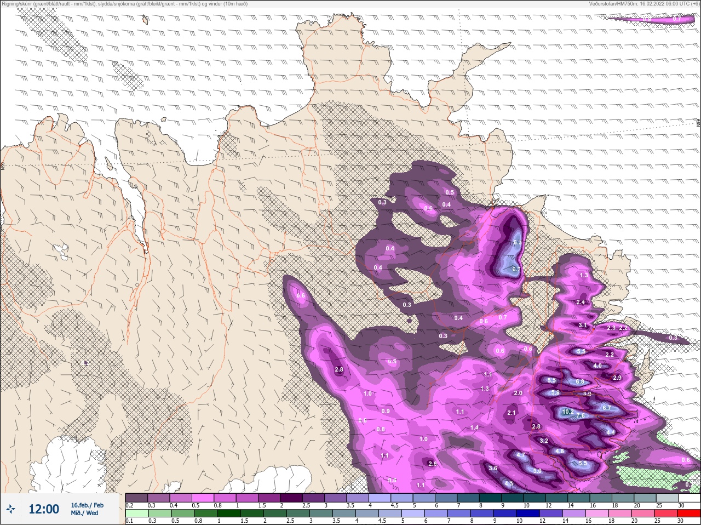This screenshot has height=525, width=701.
Task: Click the 3.6 precipitation value on the map
Action: click(x=493, y=468)
